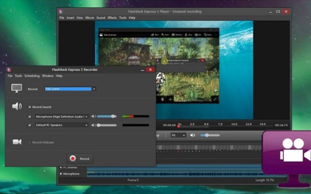Viewport: 311px width, 194px height.
Task: Open the Player Insert menu
Action: 70,18
